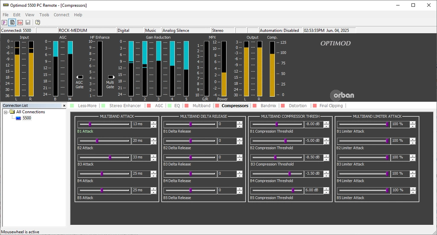Open the File menu
Viewport: 437px width, 235px height.
tap(6, 15)
